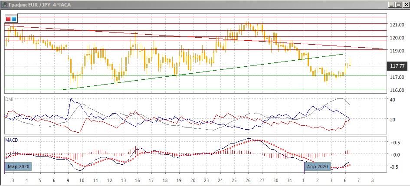Click the Мар 2020 month marker
The height and width of the screenshot is (186, 410).
[19, 166]
